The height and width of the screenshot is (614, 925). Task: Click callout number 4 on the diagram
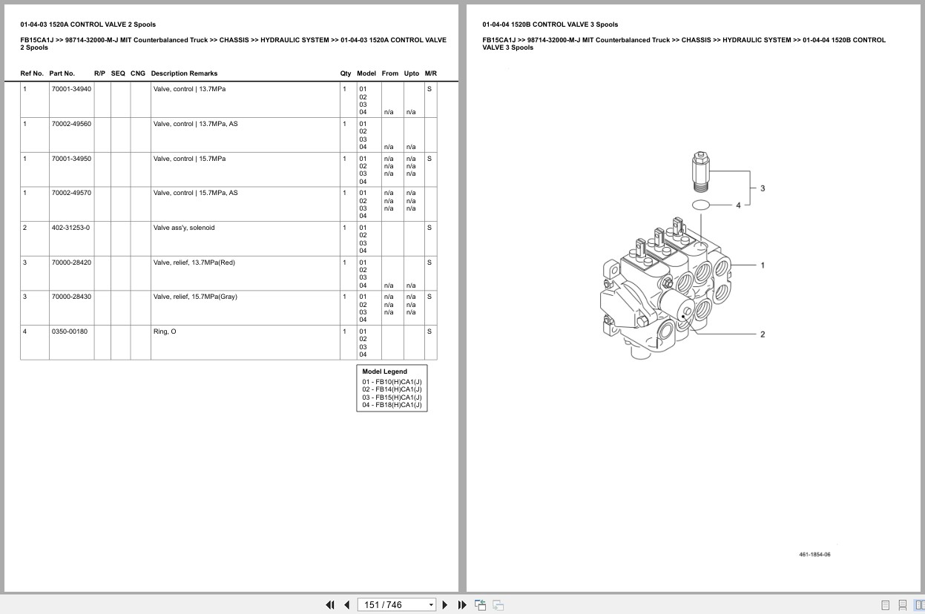click(738, 205)
